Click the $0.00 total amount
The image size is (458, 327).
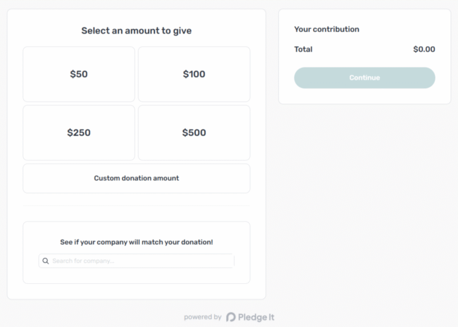(424, 49)
